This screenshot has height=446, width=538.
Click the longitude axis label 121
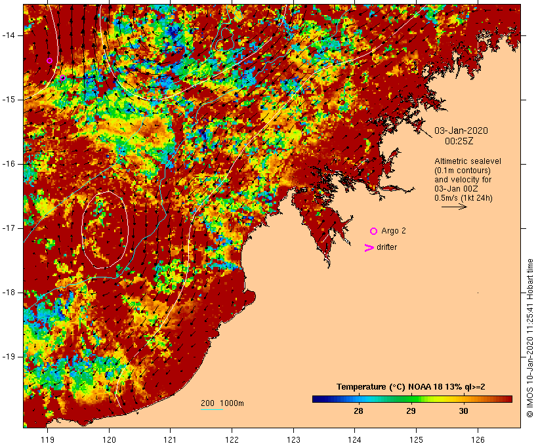[170, 439]
